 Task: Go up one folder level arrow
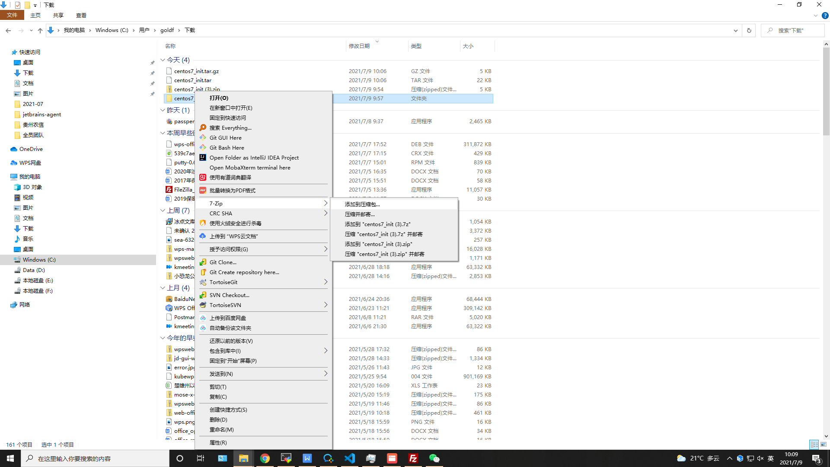click(40, 30)
